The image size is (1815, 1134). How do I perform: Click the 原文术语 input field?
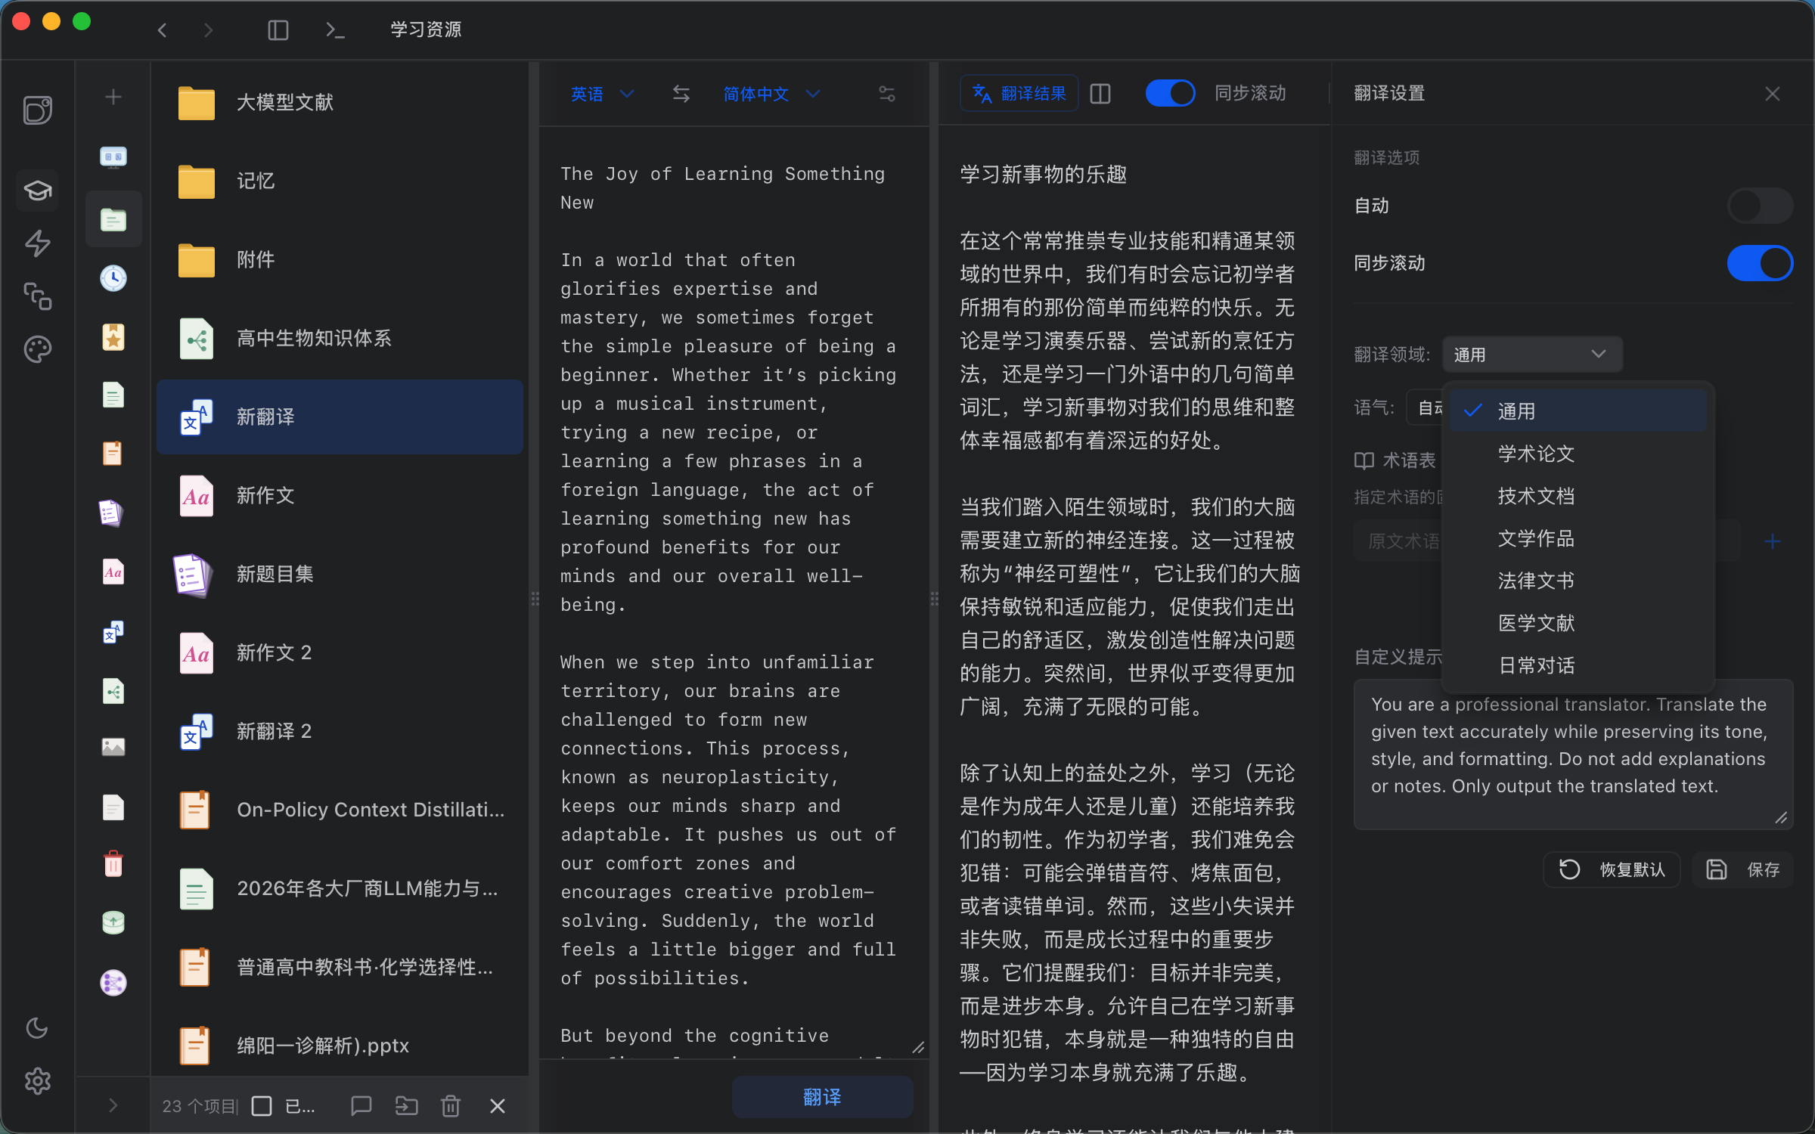[1398, 541]
